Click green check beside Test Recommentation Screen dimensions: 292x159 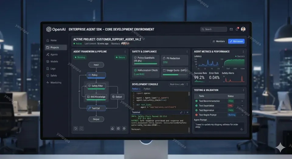tap(196, 101)
